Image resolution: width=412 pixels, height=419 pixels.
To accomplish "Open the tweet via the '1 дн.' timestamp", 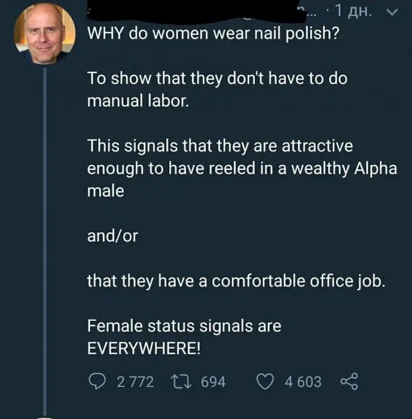I will click(x=353, y=11).
